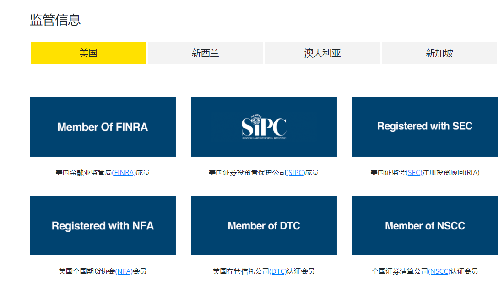Follow the SEC hyperlink
The width and height of the screenshot is (504, 287).
(414, 173)
